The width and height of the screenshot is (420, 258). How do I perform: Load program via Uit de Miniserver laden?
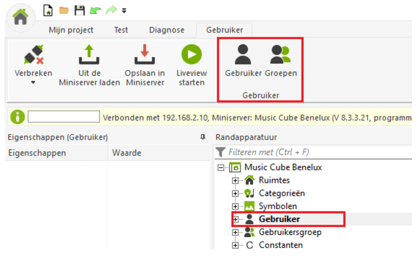point(89,55)
